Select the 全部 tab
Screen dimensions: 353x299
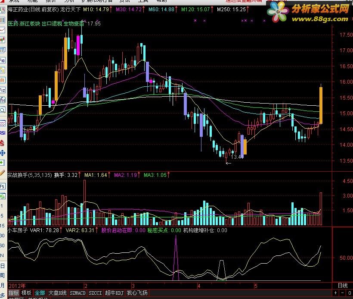[x=40, y=293]
